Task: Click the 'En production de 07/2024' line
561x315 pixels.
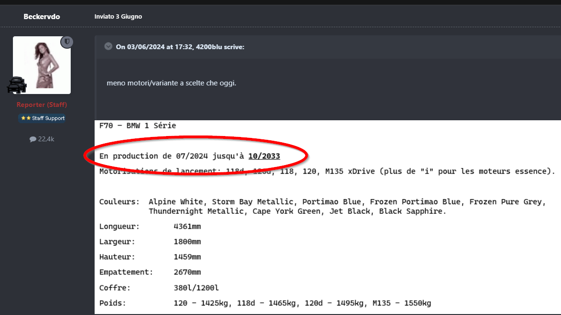Action: [172, 156]
